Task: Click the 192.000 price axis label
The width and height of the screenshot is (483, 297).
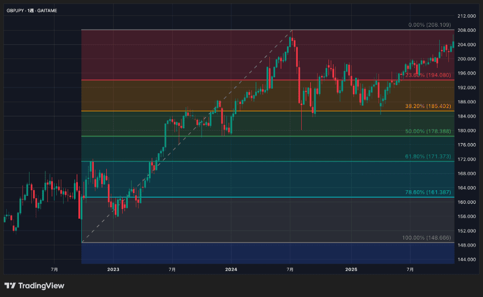Action: point(467,87)
